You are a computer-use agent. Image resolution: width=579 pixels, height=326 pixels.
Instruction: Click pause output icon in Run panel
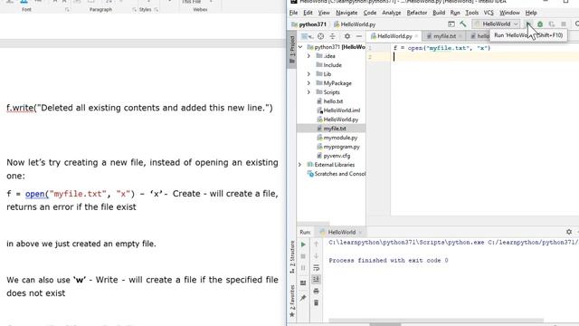303,268
